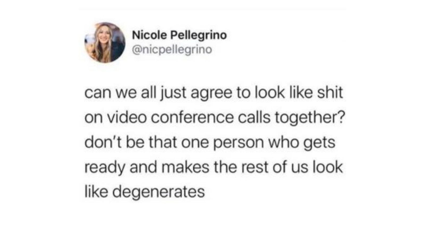This screenshot has width=425, height=239.
Task: Click the word "calls" in the second line
Action: click(254, 117)
